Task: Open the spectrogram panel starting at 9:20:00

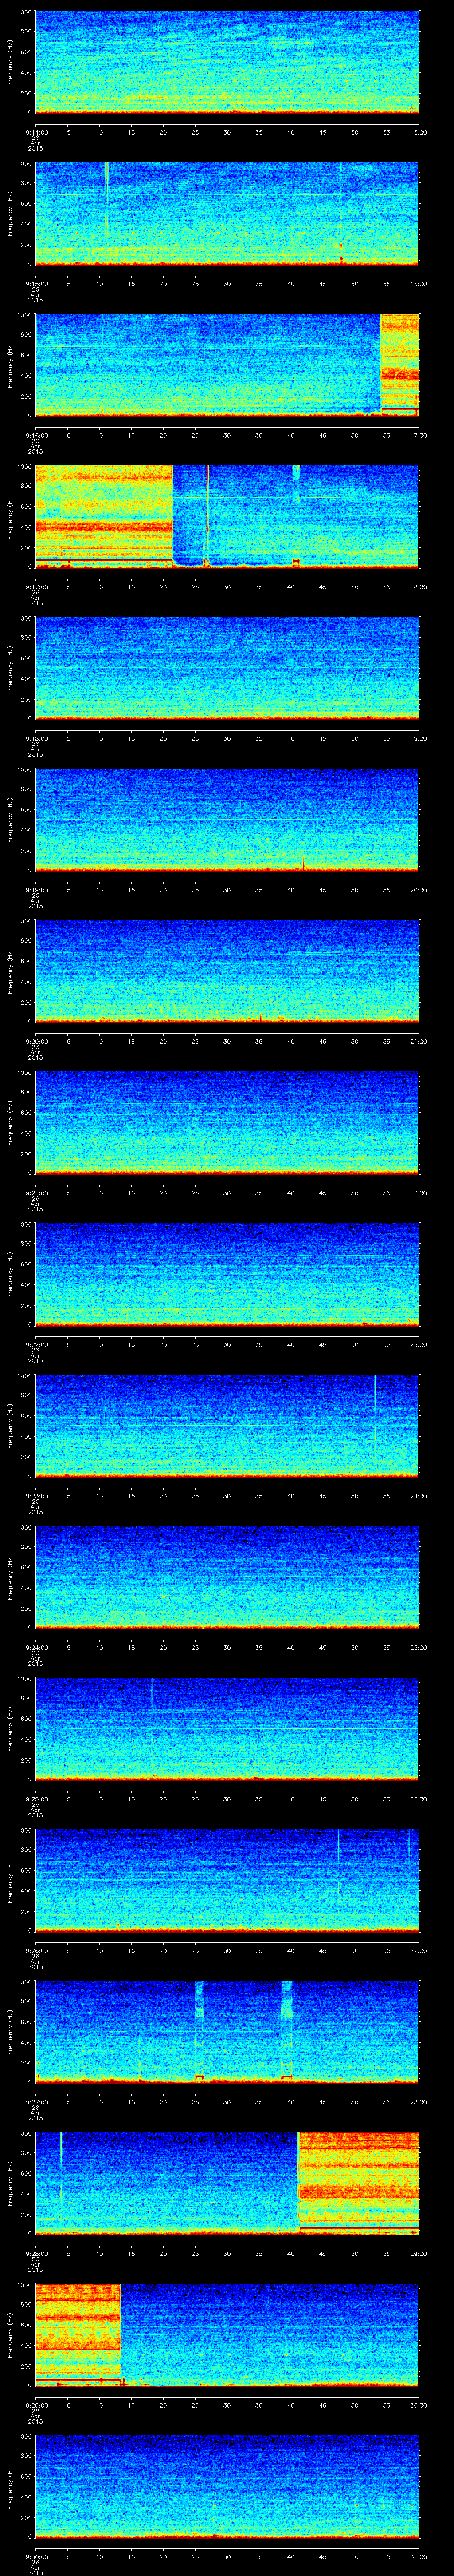Action: [x=227, y=971]
